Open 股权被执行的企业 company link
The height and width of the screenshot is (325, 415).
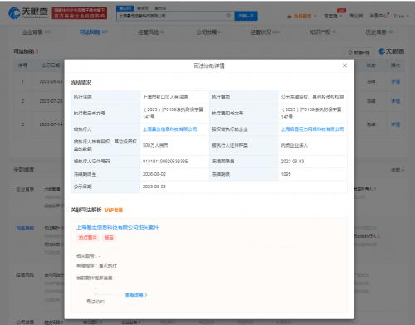(x=312, y=129)
